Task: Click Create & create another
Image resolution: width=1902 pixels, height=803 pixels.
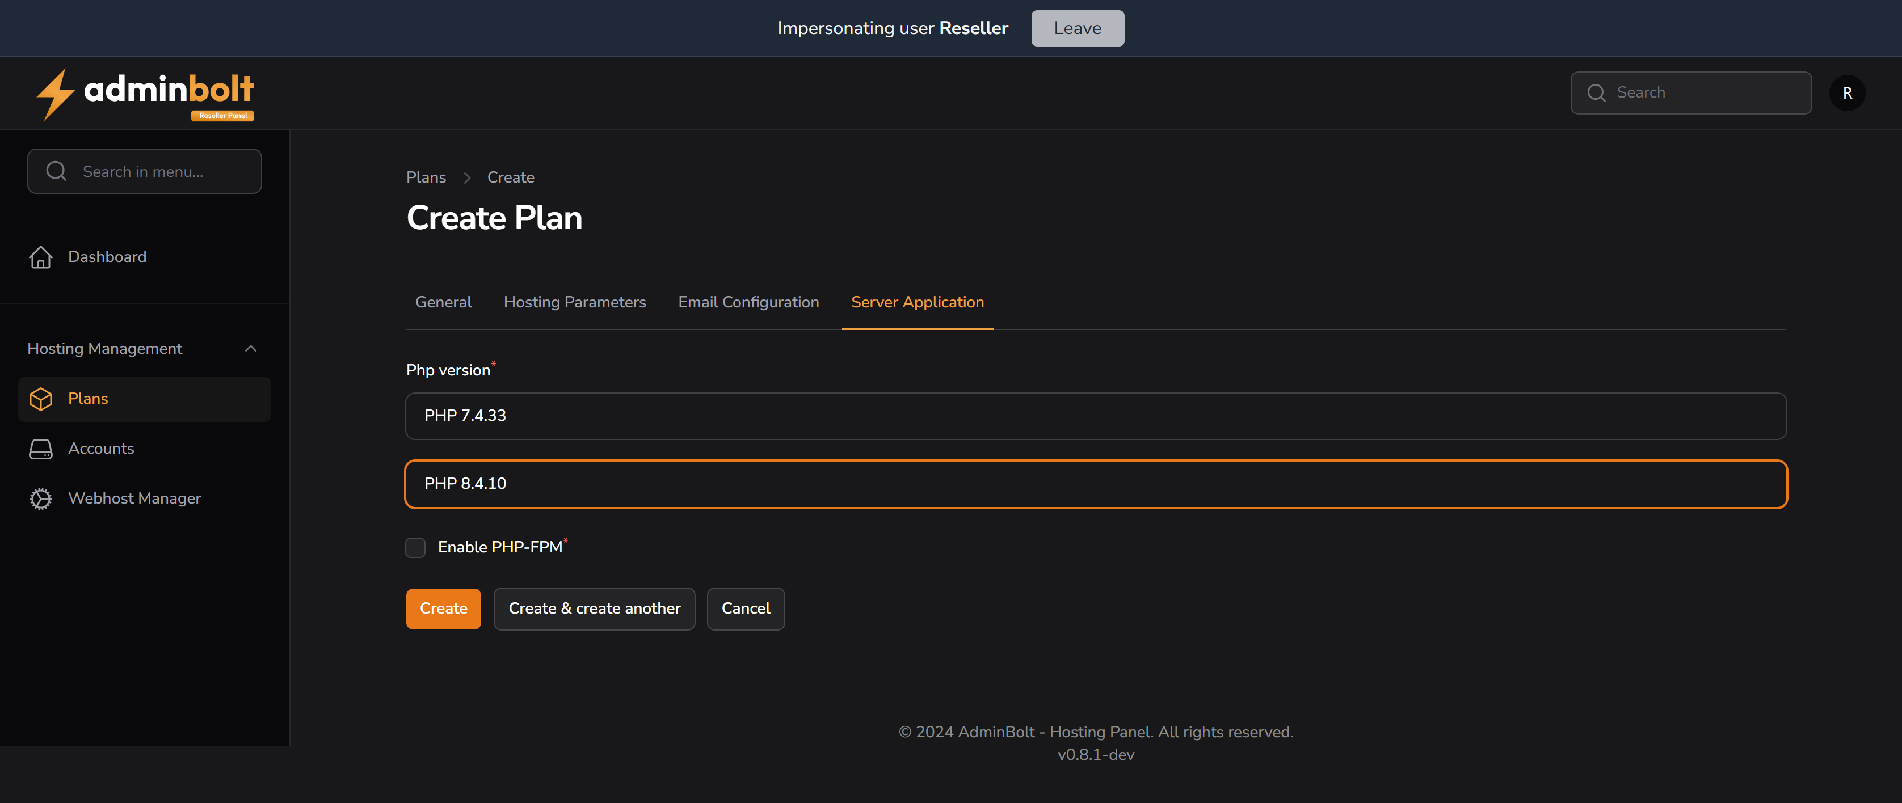Action: pos(594,608)
